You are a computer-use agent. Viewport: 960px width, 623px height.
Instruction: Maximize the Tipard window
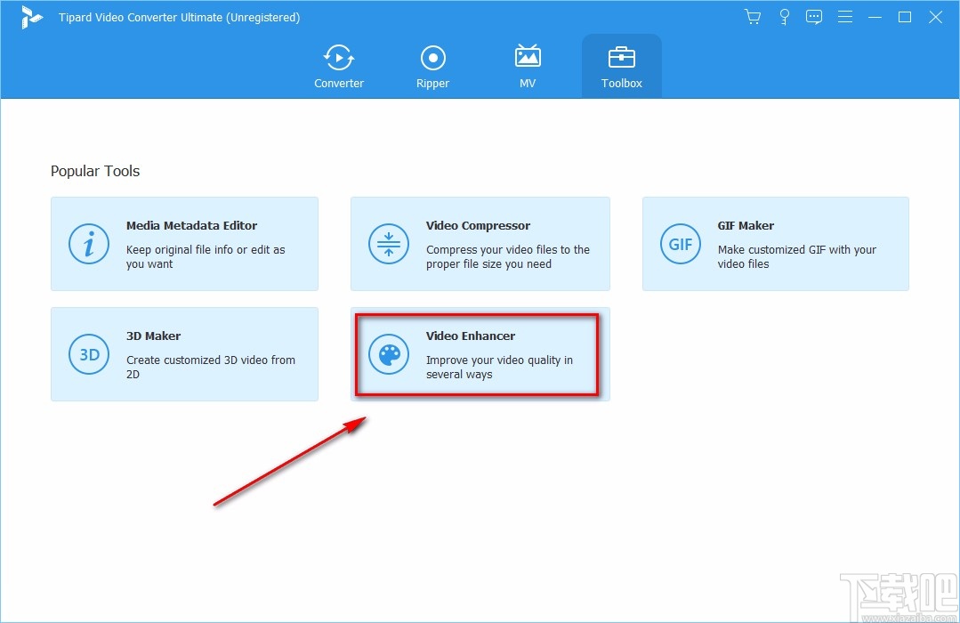(904, 17)
